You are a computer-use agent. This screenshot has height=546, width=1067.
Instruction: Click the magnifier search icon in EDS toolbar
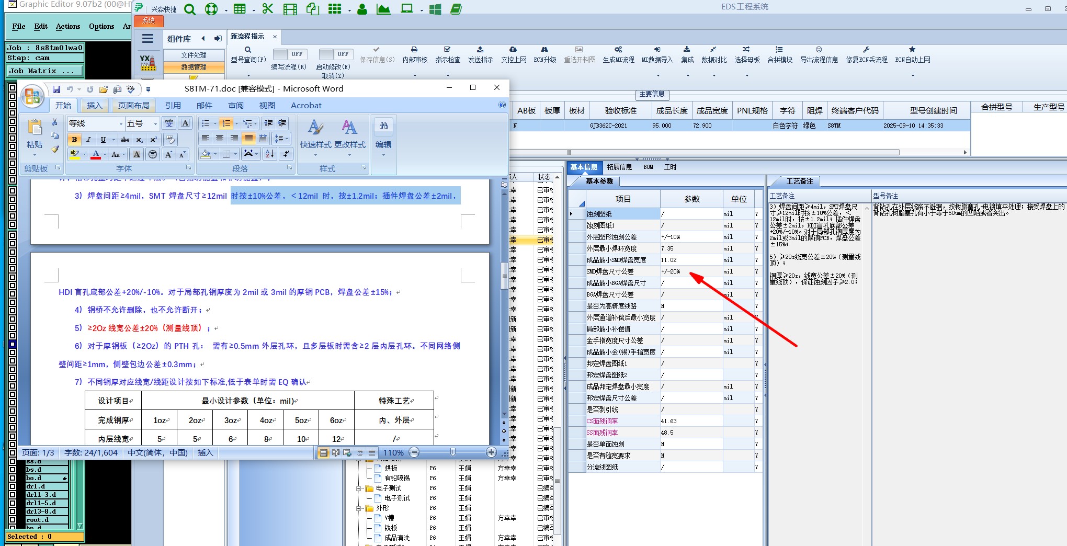pyautogui.click(x=190, y=9)
